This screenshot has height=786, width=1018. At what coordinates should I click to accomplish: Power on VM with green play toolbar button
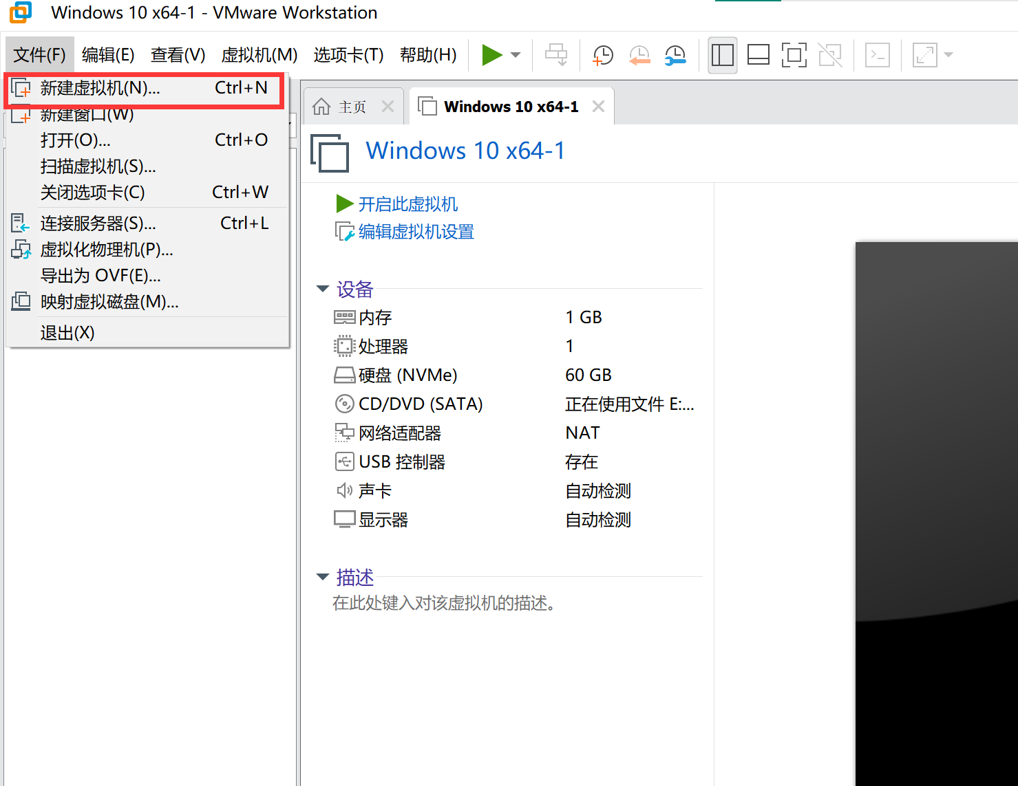click(x=492, y=55)
